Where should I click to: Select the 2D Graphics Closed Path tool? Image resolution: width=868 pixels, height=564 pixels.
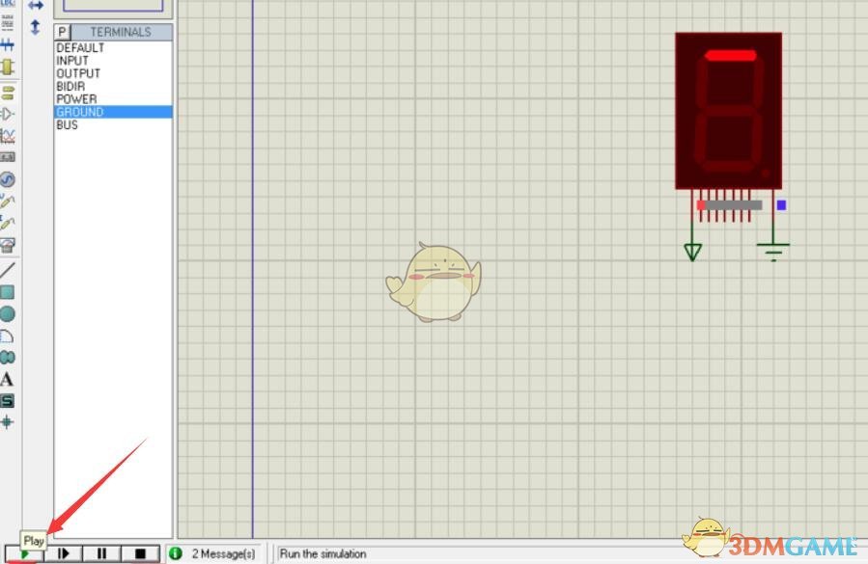pyautogui.click(x=7, y=357)
